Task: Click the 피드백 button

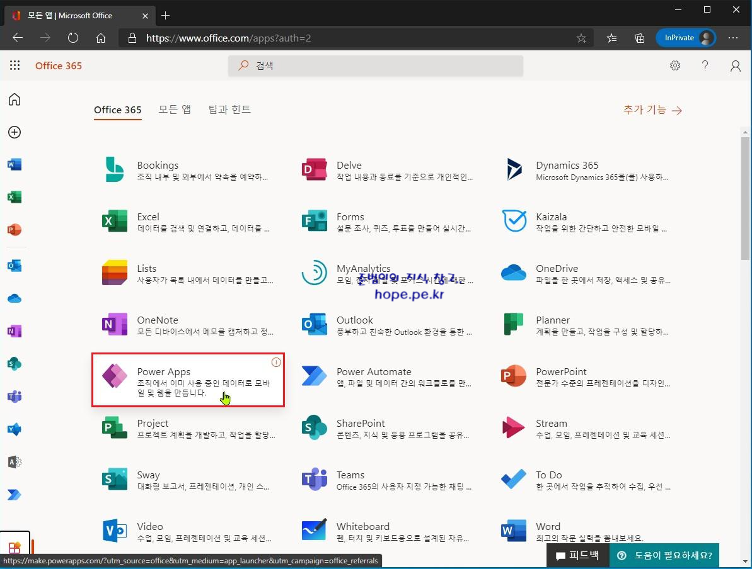Action: click(x=577, y=556)
